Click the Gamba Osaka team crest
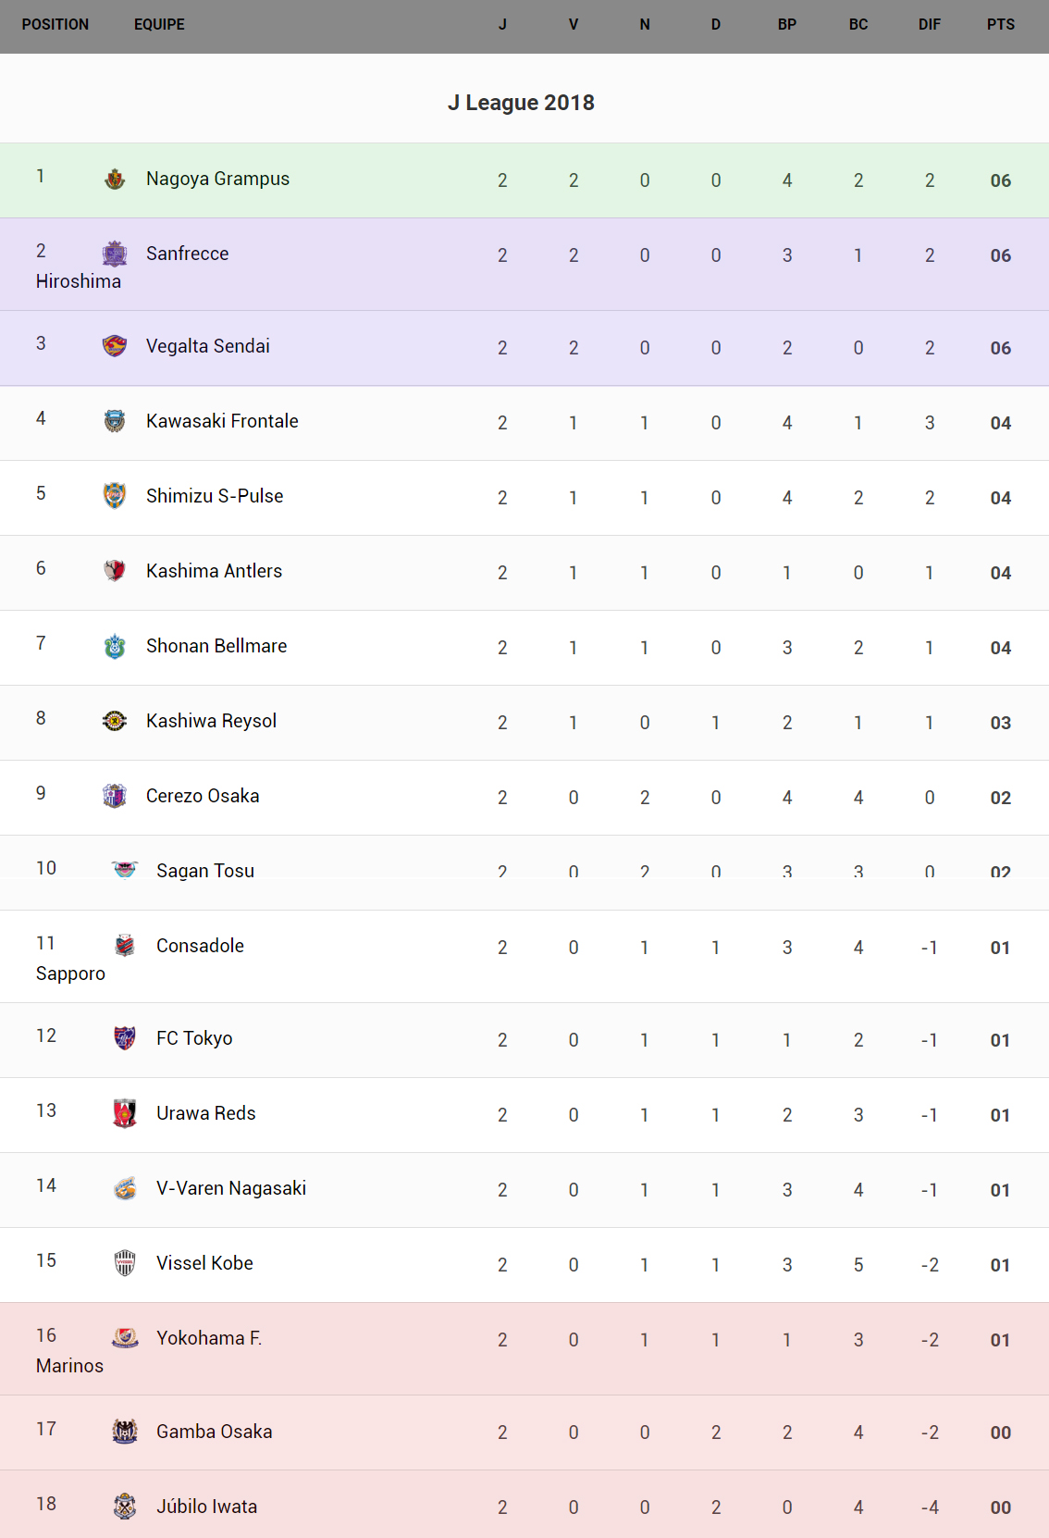The image size is (1049, 1538). point(125,1432)
